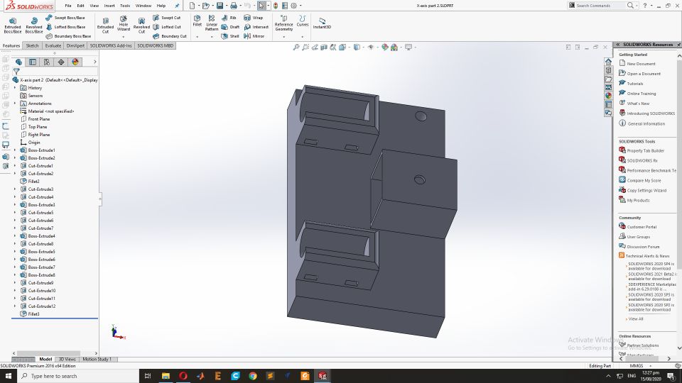Click the Windows taskbar search box
Image resolution: width=682 pixels, height=383 pixels.
78,376
